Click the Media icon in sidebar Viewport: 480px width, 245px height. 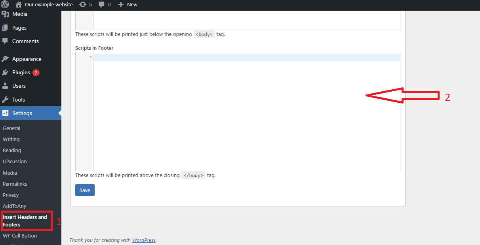5,14
